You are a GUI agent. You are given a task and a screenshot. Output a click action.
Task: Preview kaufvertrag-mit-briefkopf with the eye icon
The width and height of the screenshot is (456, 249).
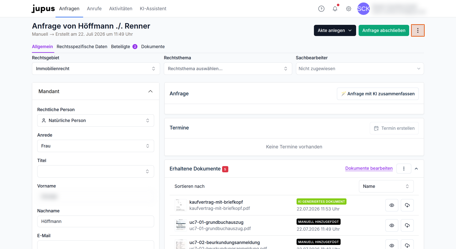(x=392, y=205)
